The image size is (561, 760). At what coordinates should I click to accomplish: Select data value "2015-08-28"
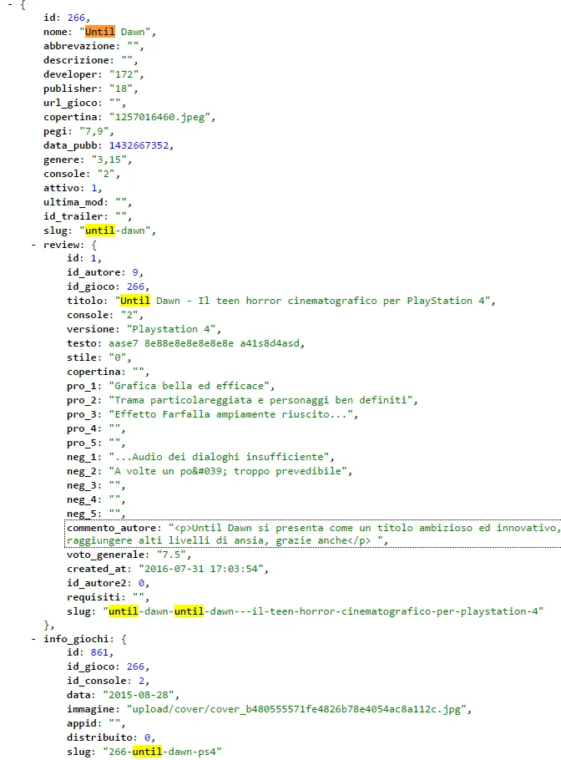point(139,695)
